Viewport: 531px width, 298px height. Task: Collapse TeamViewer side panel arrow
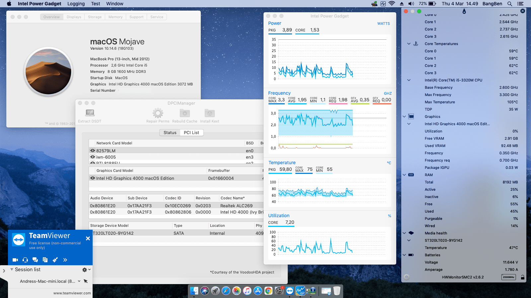coord(4,271)
